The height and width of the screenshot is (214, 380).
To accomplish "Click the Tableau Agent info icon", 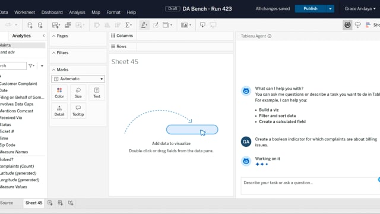I will (269, 36).
